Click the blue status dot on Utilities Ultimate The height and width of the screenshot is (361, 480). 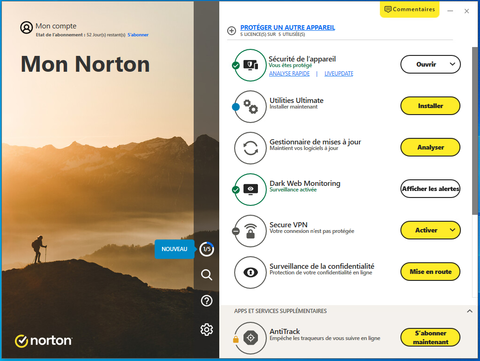click(236, 107)
